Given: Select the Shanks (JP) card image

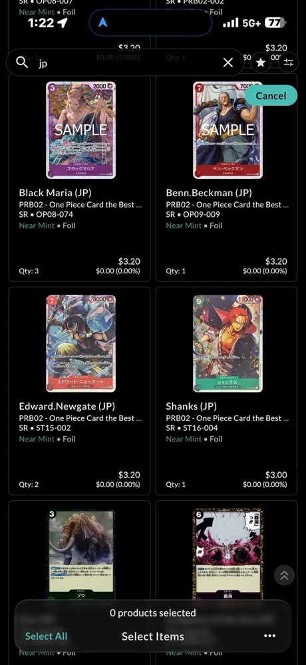Looking at the screenshot, I should point(228,344).
